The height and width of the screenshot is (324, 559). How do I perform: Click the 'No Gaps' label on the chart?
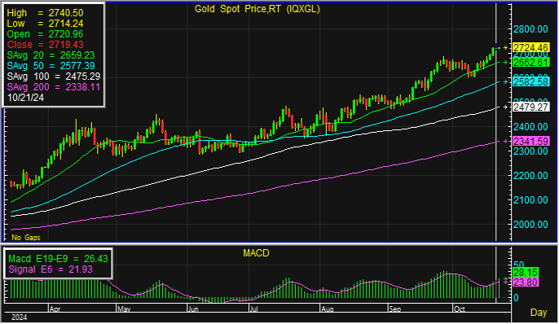tap(26, 238)
